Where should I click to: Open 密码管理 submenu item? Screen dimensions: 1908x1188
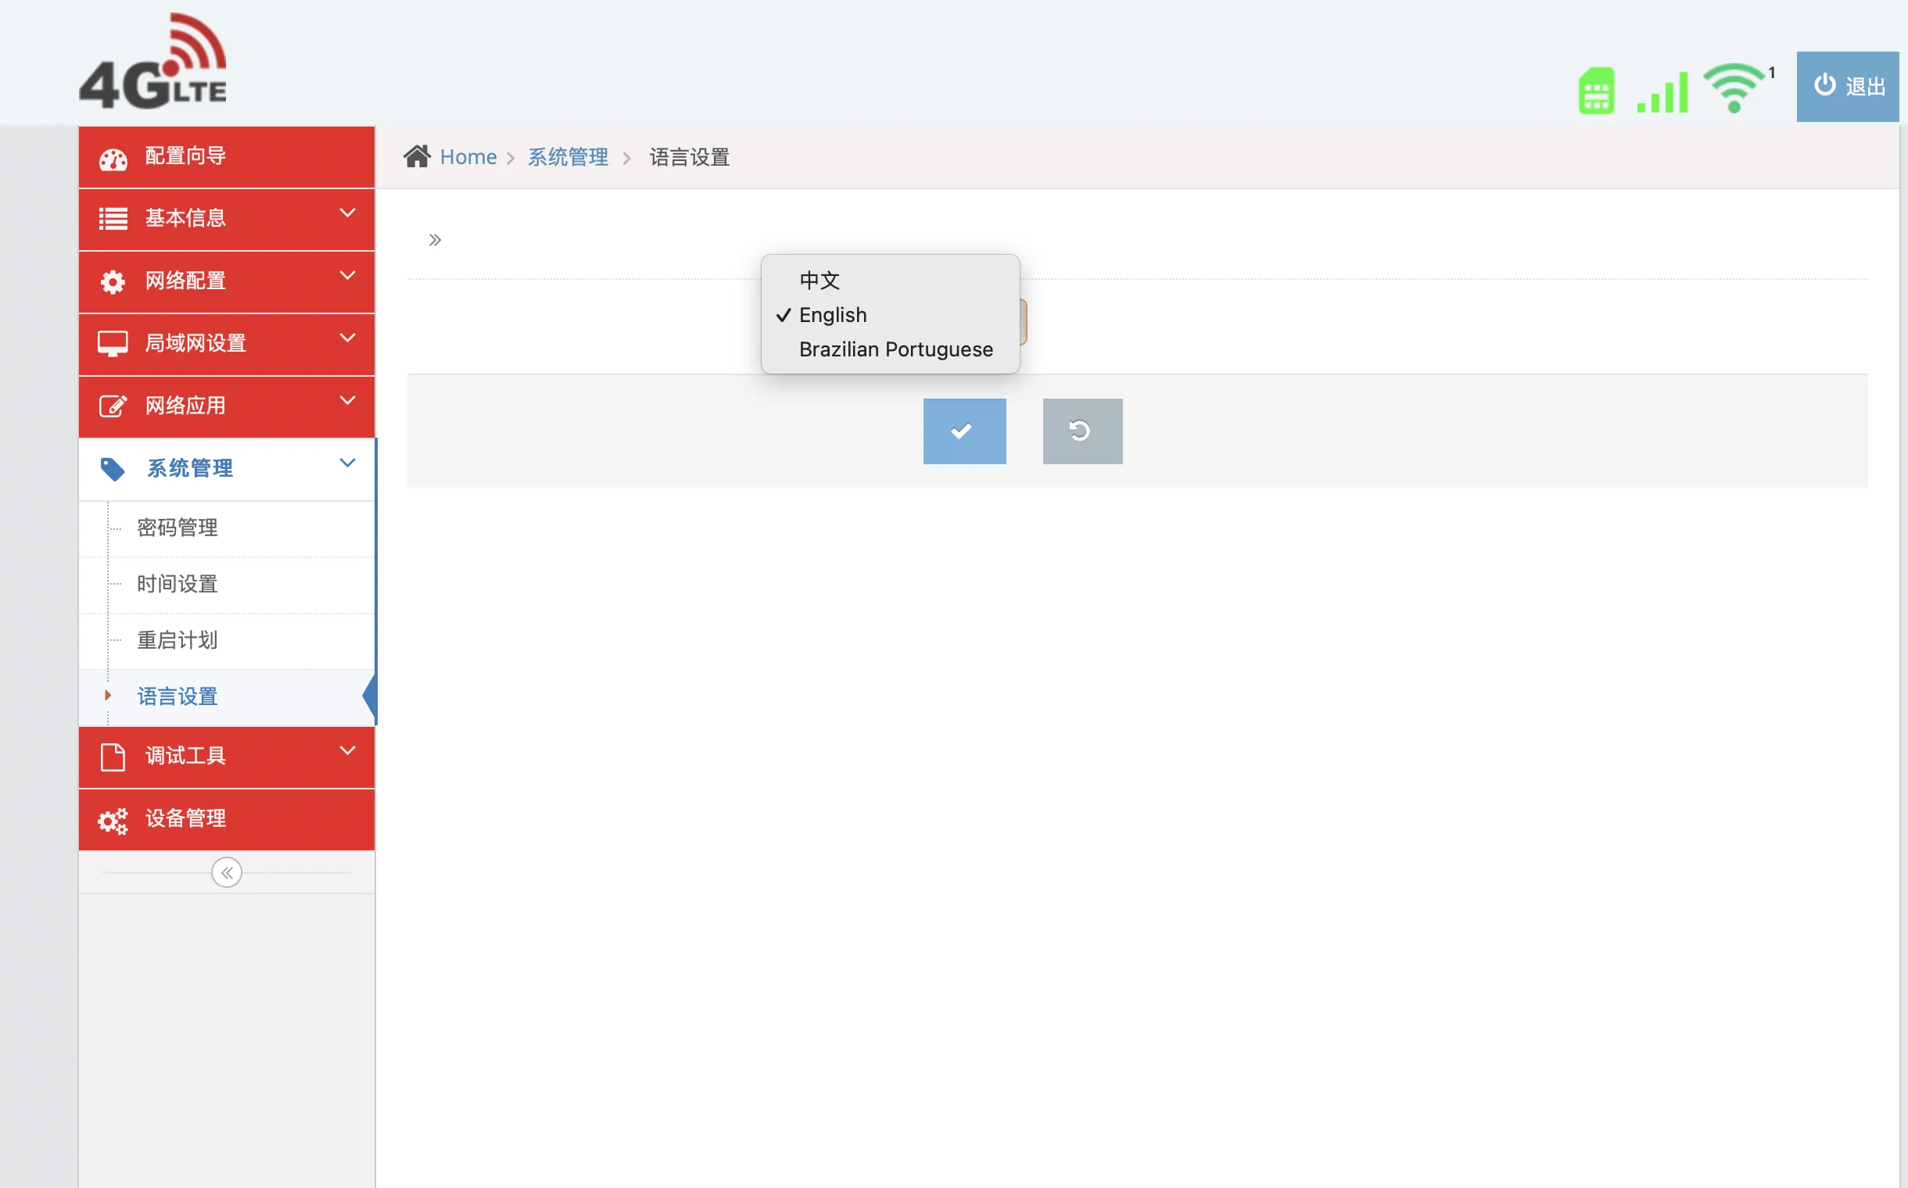tap(178, 528)
